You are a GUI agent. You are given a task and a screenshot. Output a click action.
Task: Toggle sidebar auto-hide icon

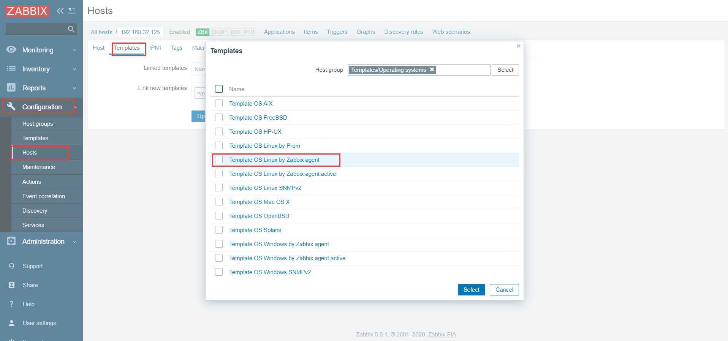click(71, 11)
